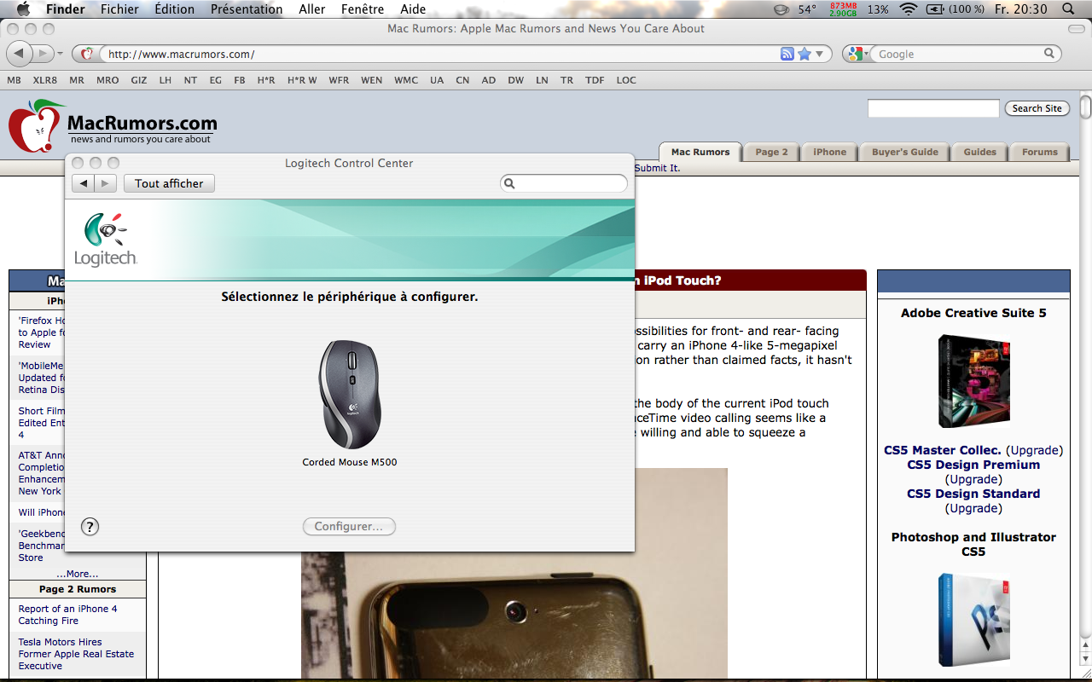Image resolution: width=1092 pixels, height=682 pixels.
Task: Click the browser forward arrow button
Action: click(43, 54)
